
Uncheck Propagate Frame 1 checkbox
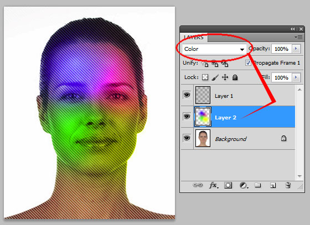pos(248,63)
